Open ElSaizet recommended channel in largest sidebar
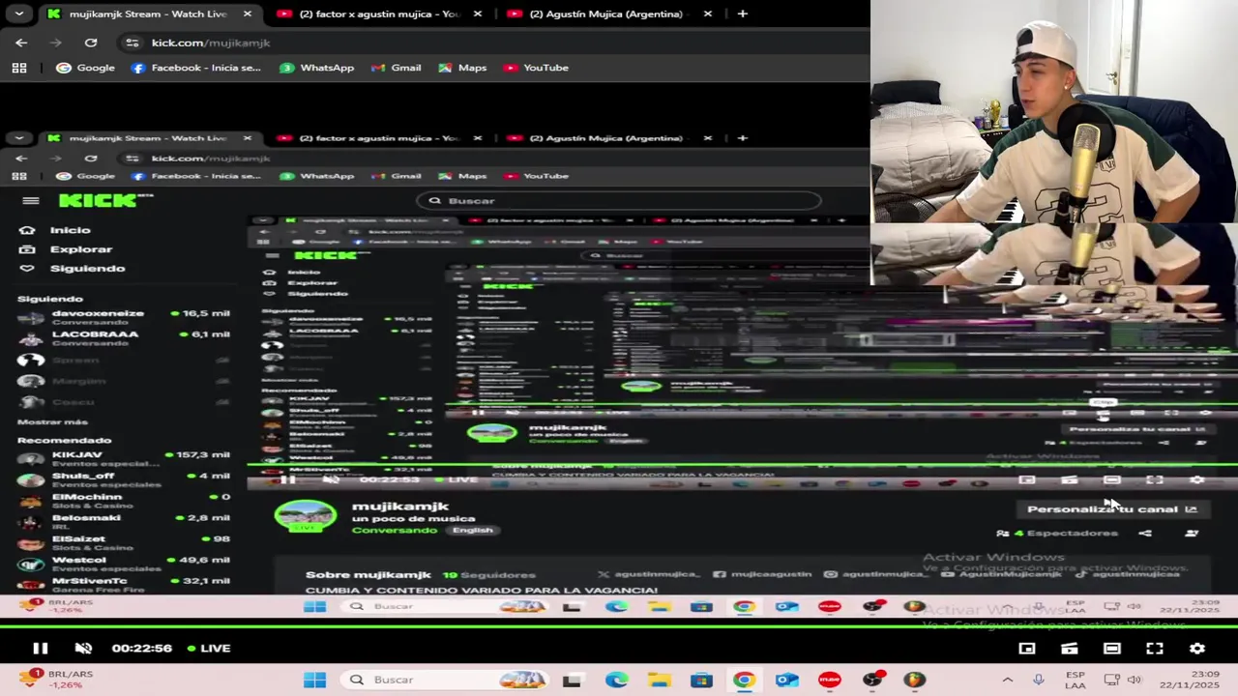 pos(124,542)
